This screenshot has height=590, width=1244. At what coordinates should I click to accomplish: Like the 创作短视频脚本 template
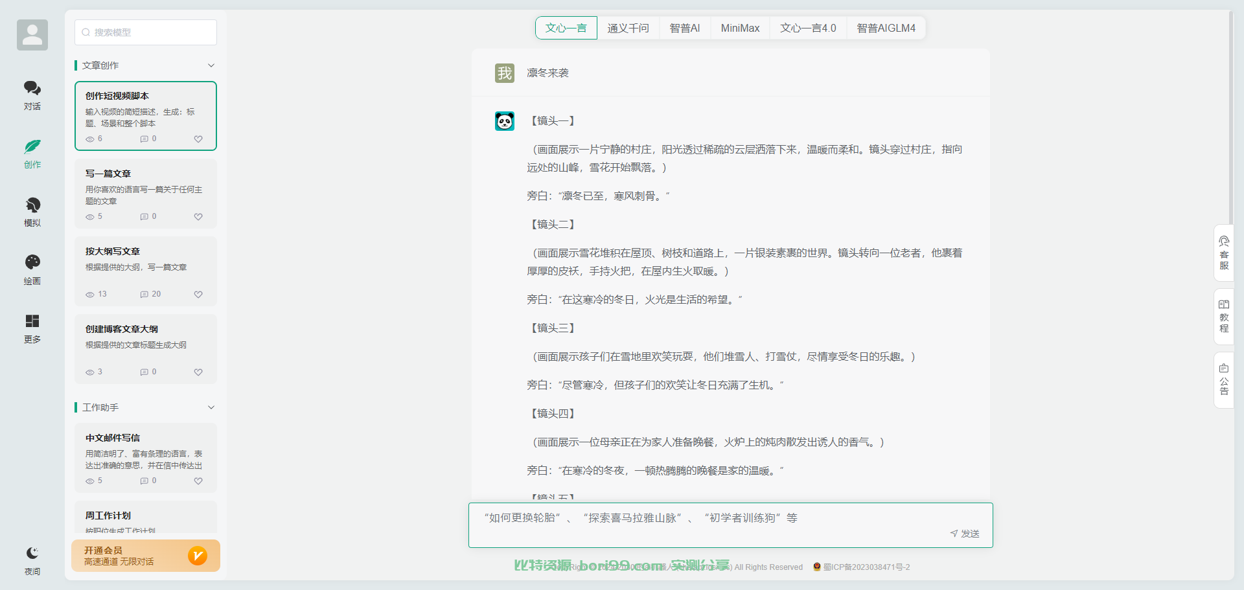pos(198,139)
